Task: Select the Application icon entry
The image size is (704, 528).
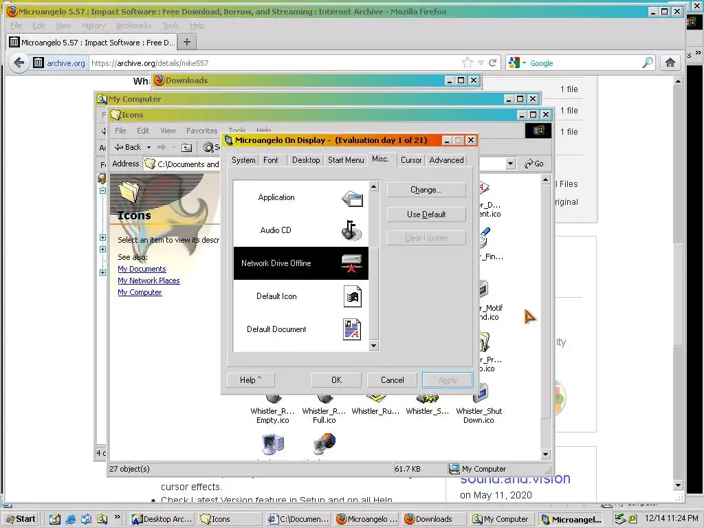Action: click(301, 197)
